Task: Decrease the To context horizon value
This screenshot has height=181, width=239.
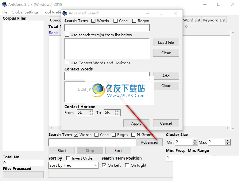Action: [x=118, y=114]
